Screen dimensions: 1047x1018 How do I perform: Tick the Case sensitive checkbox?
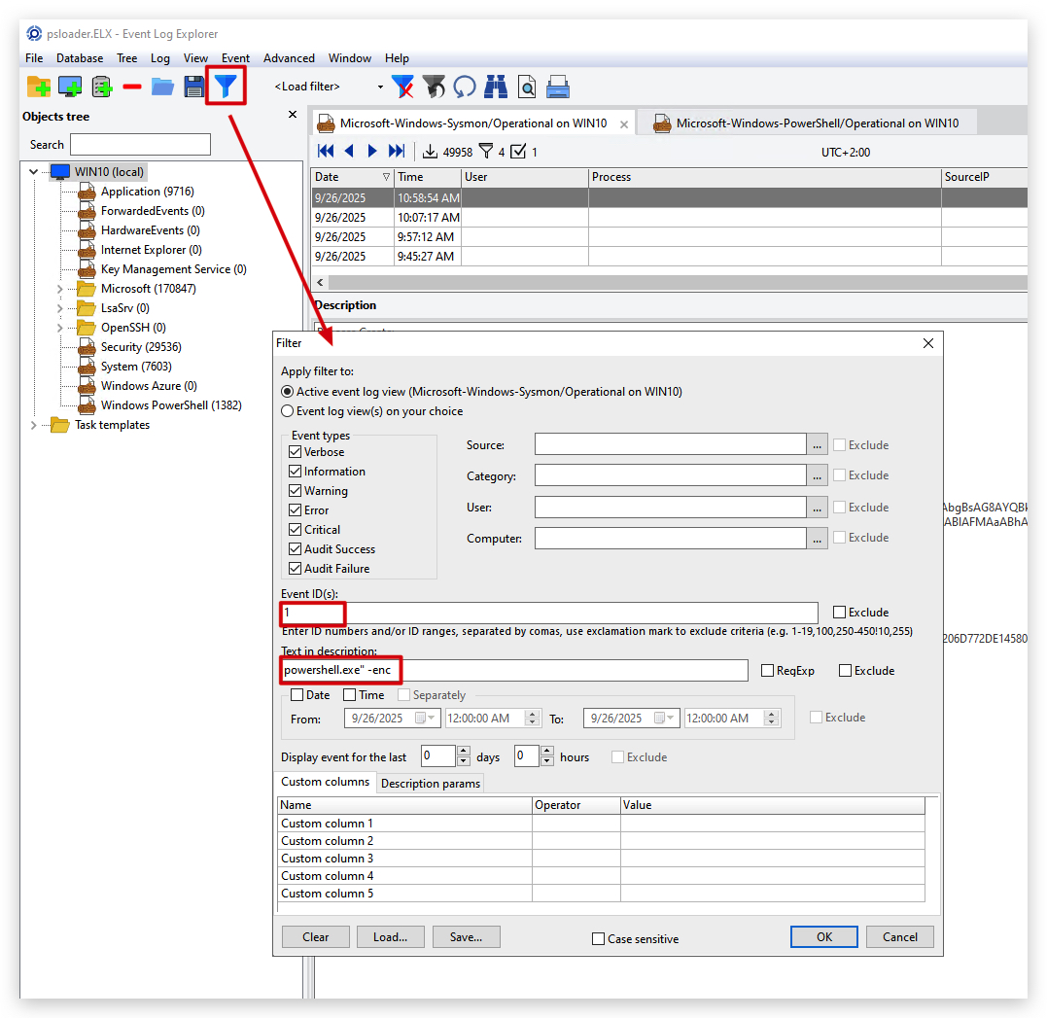tap(598, 939)
